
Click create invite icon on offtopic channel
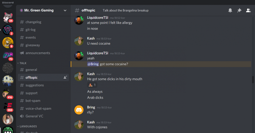[x=65, y=77]
